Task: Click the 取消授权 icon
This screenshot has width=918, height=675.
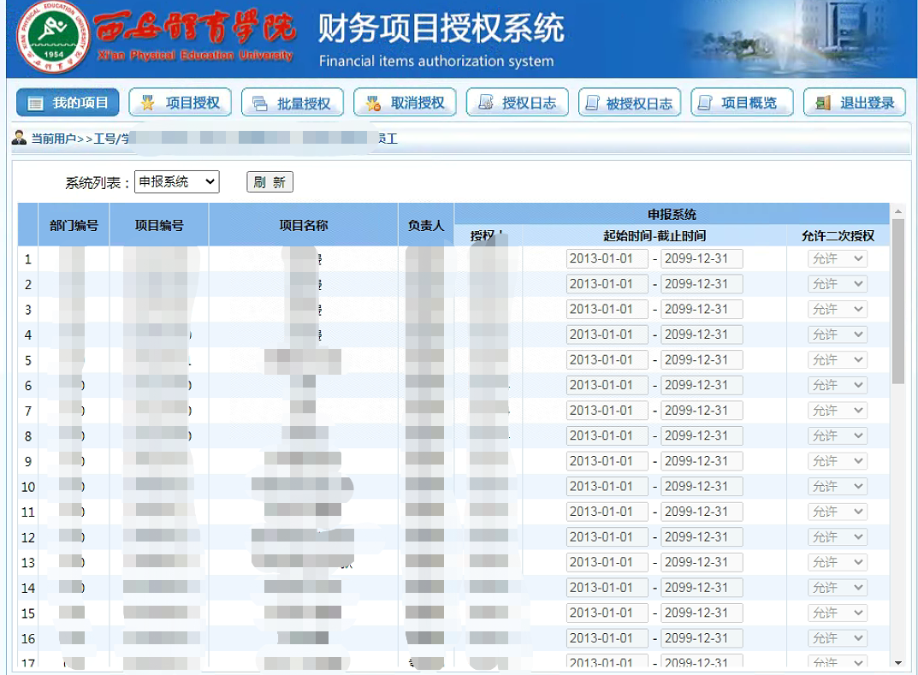Action: click(x=372, y=104)
